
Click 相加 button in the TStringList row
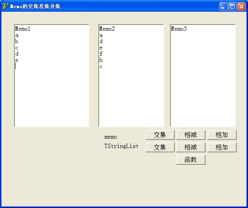[x=222, y=147]
